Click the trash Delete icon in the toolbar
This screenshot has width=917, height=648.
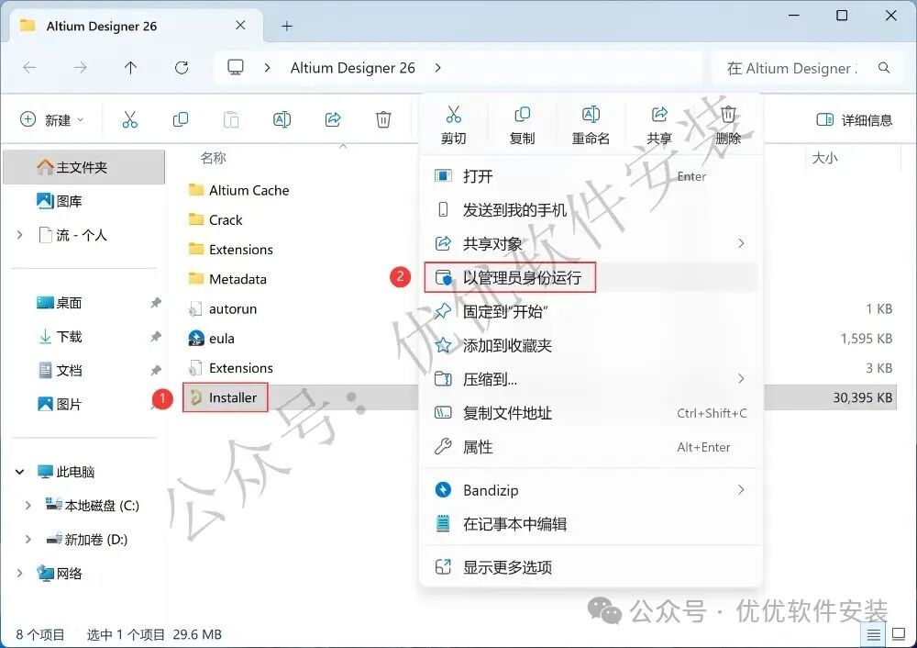[383, 119]
